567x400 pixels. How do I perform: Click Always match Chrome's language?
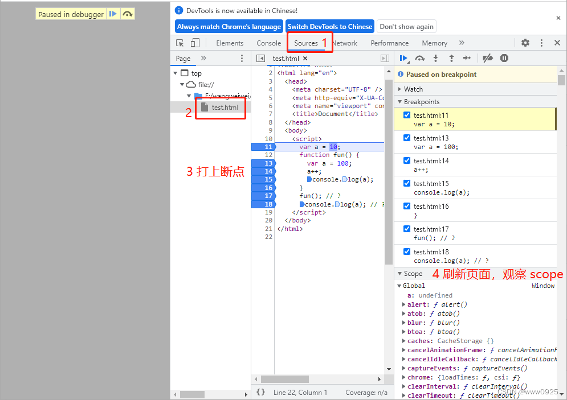click(x=229, y=26)
